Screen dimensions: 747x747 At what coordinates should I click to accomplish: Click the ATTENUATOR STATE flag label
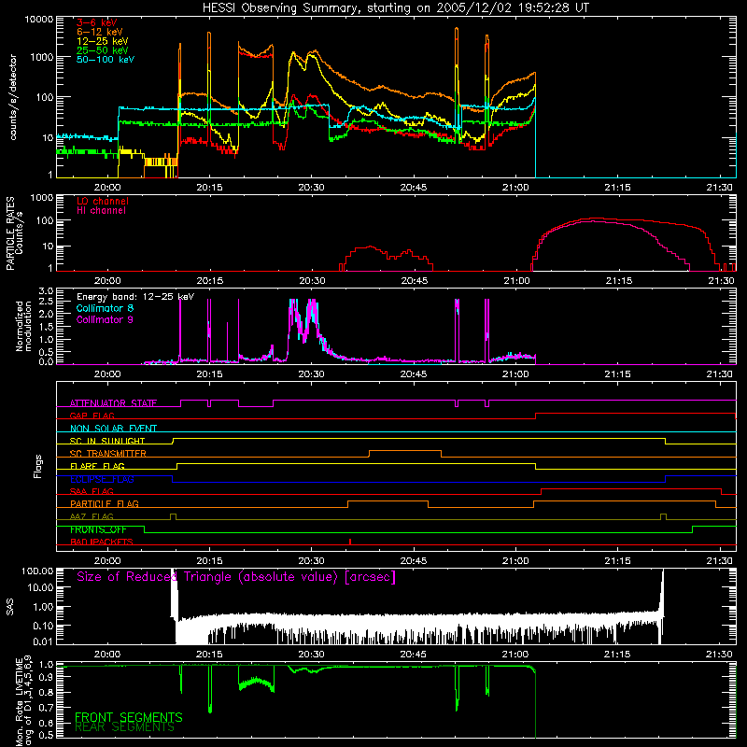(113, 403)
